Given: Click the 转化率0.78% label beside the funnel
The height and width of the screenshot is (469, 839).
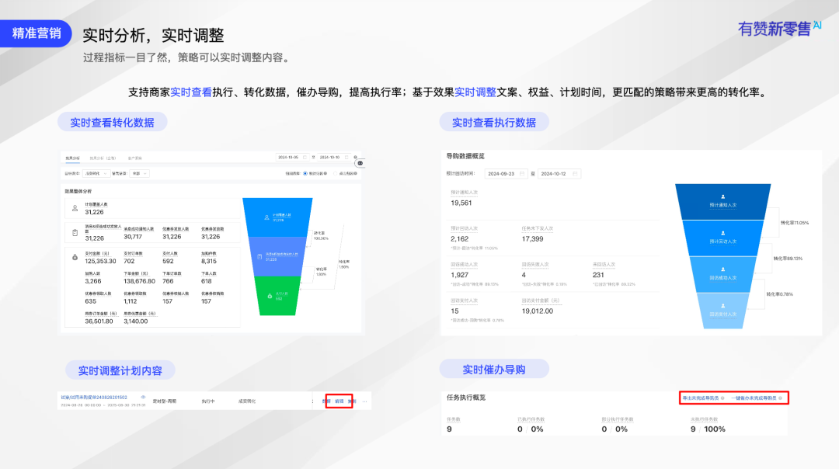Looking at the screenshot, I should pyautogui.click(x=780, y=294).
